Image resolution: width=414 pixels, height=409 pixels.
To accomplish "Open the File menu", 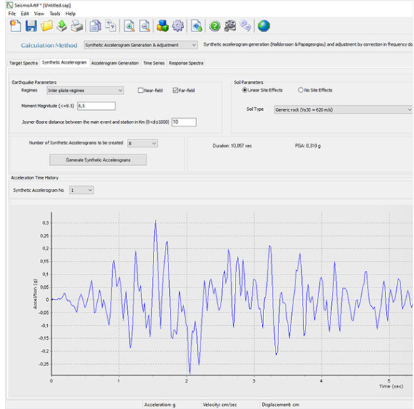I will 12,14.
